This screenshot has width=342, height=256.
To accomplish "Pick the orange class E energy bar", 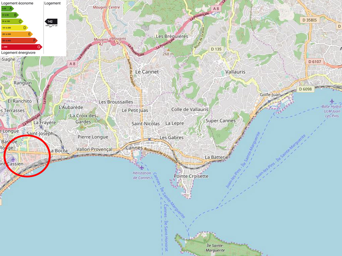I will tap(17, 34).
